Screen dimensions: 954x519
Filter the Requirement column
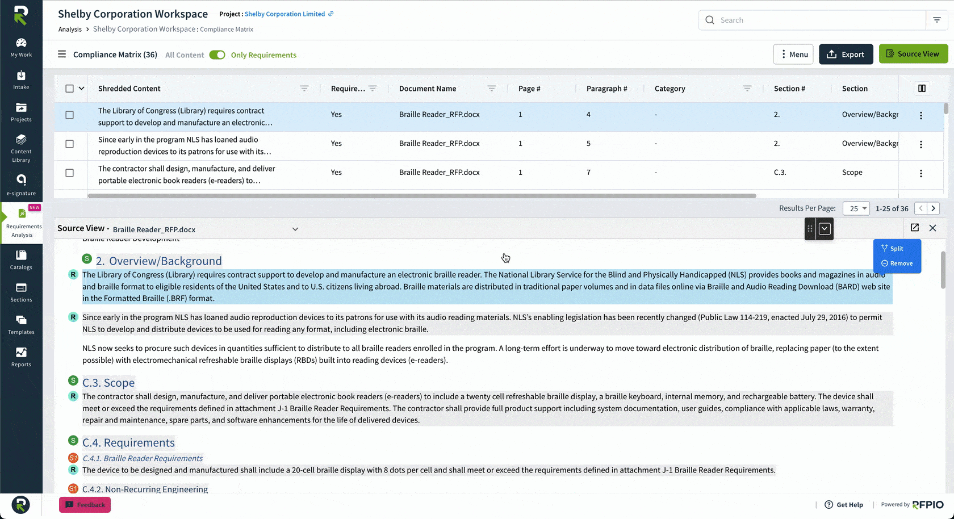click(x=373, y=89)
